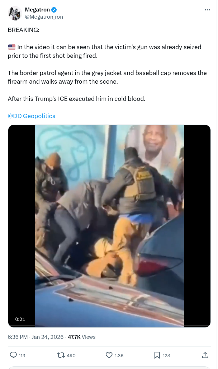Open the 113 replies count
The width and height of the screenshot is (218, 369).
(x=22, y=355)
